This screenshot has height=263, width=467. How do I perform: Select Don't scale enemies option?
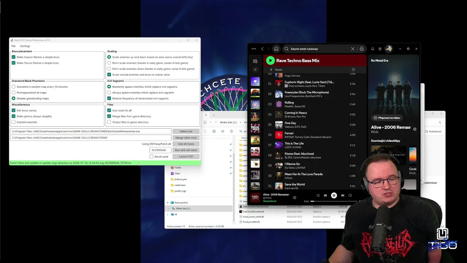[x=109, y=63]
